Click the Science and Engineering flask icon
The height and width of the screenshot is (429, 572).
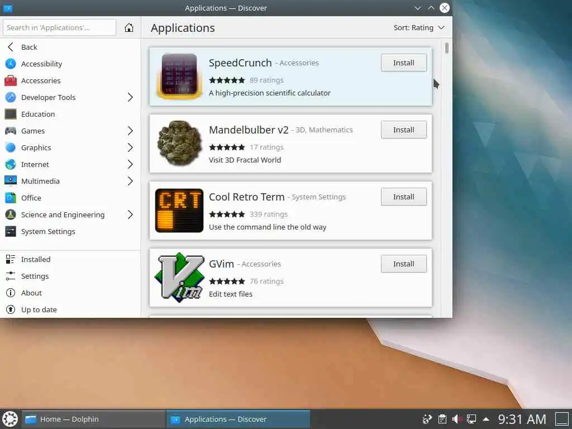coord(11,215)
